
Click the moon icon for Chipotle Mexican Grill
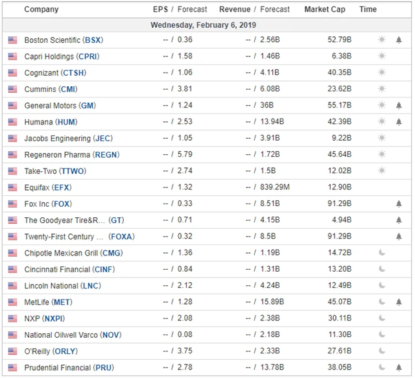tap(382, 253)
